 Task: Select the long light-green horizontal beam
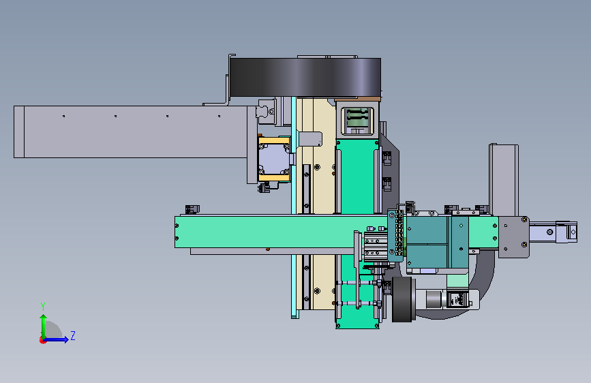(x=281, y=232)
